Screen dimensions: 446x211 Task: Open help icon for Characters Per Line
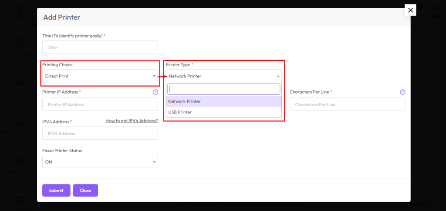click(402, 92)
